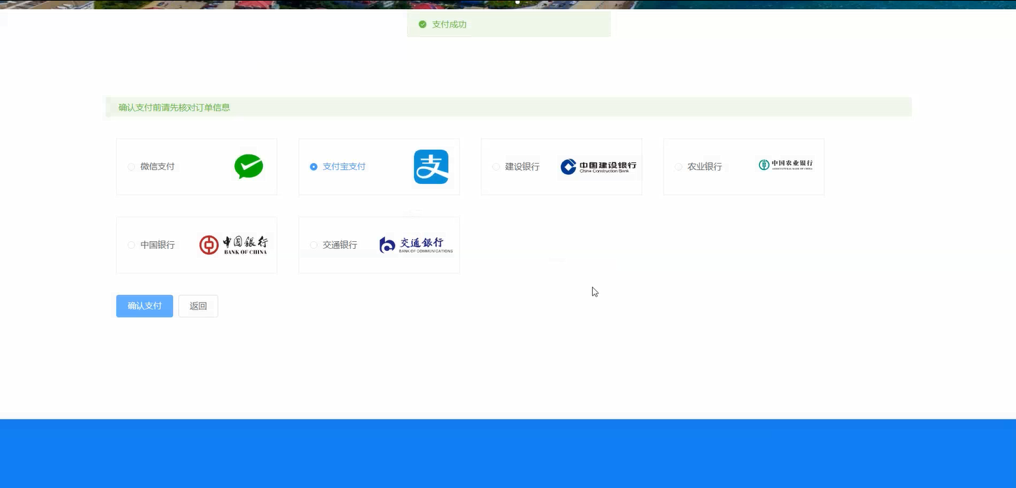1016x488 pixels.
Task: Select the 中国银行 radio button
Action: pos(132,245)
